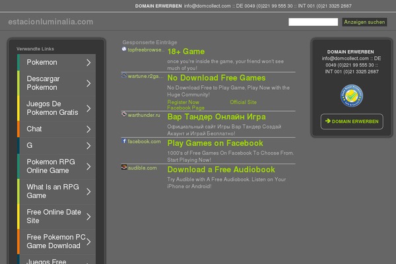The image size is (396, 264).
Task: Click the audible.com domain link
Action: click(142, 168)
